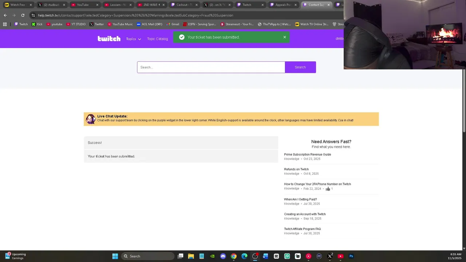466x262 pixels.
Task: Open Photoshop from the taskbar
Action: click(x=351, y=256)
